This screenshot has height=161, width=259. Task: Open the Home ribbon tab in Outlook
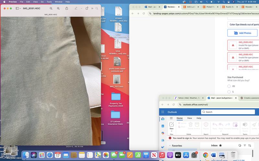180,118
